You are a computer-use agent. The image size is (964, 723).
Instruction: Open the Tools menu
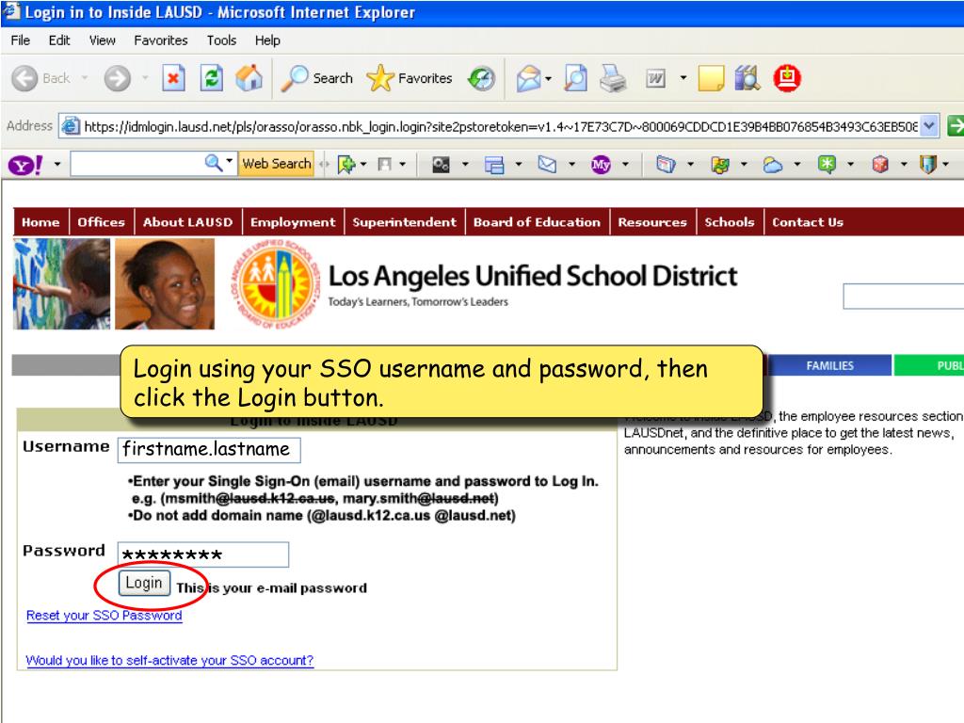pos(221,40)
